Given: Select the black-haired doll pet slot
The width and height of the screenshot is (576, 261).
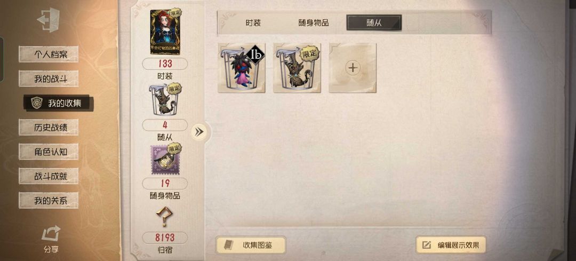Looking at the screenshot, I should (x=242, y=68).
